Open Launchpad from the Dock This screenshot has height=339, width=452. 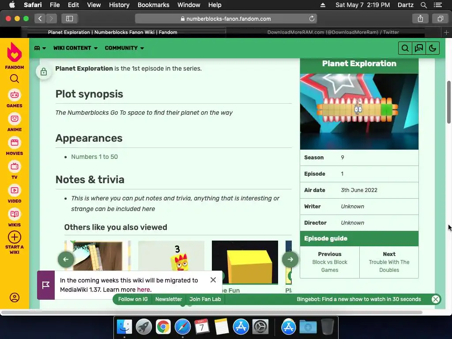point(144,327)
